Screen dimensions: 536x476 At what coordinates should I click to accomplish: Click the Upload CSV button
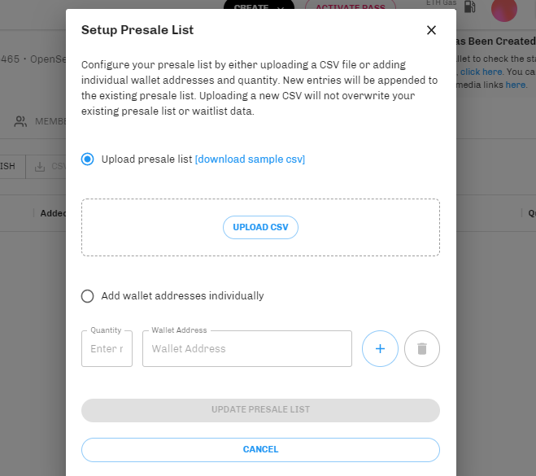pos(260,227)
